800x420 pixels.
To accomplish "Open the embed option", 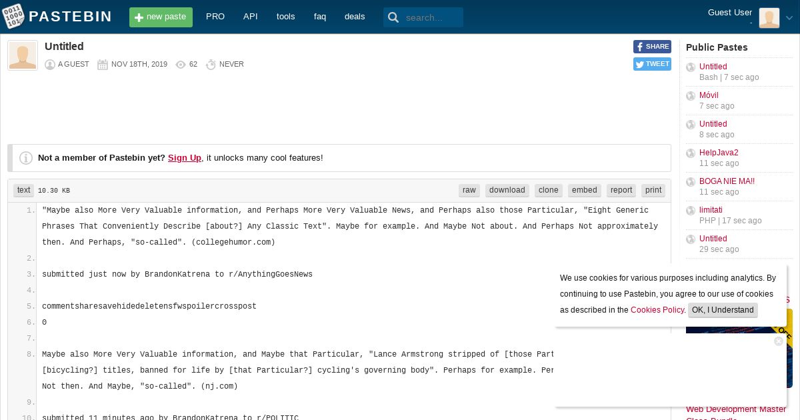I will (584, 190).
